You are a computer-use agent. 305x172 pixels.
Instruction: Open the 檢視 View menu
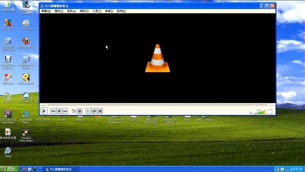coord(109,11)
